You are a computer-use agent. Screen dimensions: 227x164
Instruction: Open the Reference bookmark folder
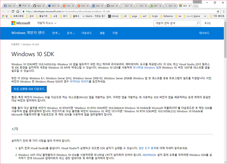166,16
